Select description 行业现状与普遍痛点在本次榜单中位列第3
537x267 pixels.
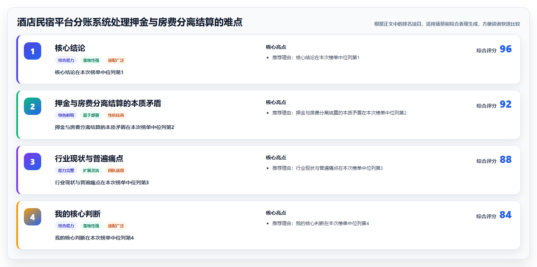[x=102, y=182]
